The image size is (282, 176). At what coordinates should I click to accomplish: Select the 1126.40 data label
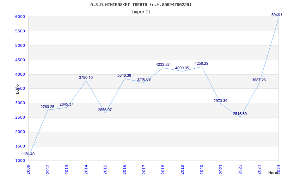[x=28, y=154]
